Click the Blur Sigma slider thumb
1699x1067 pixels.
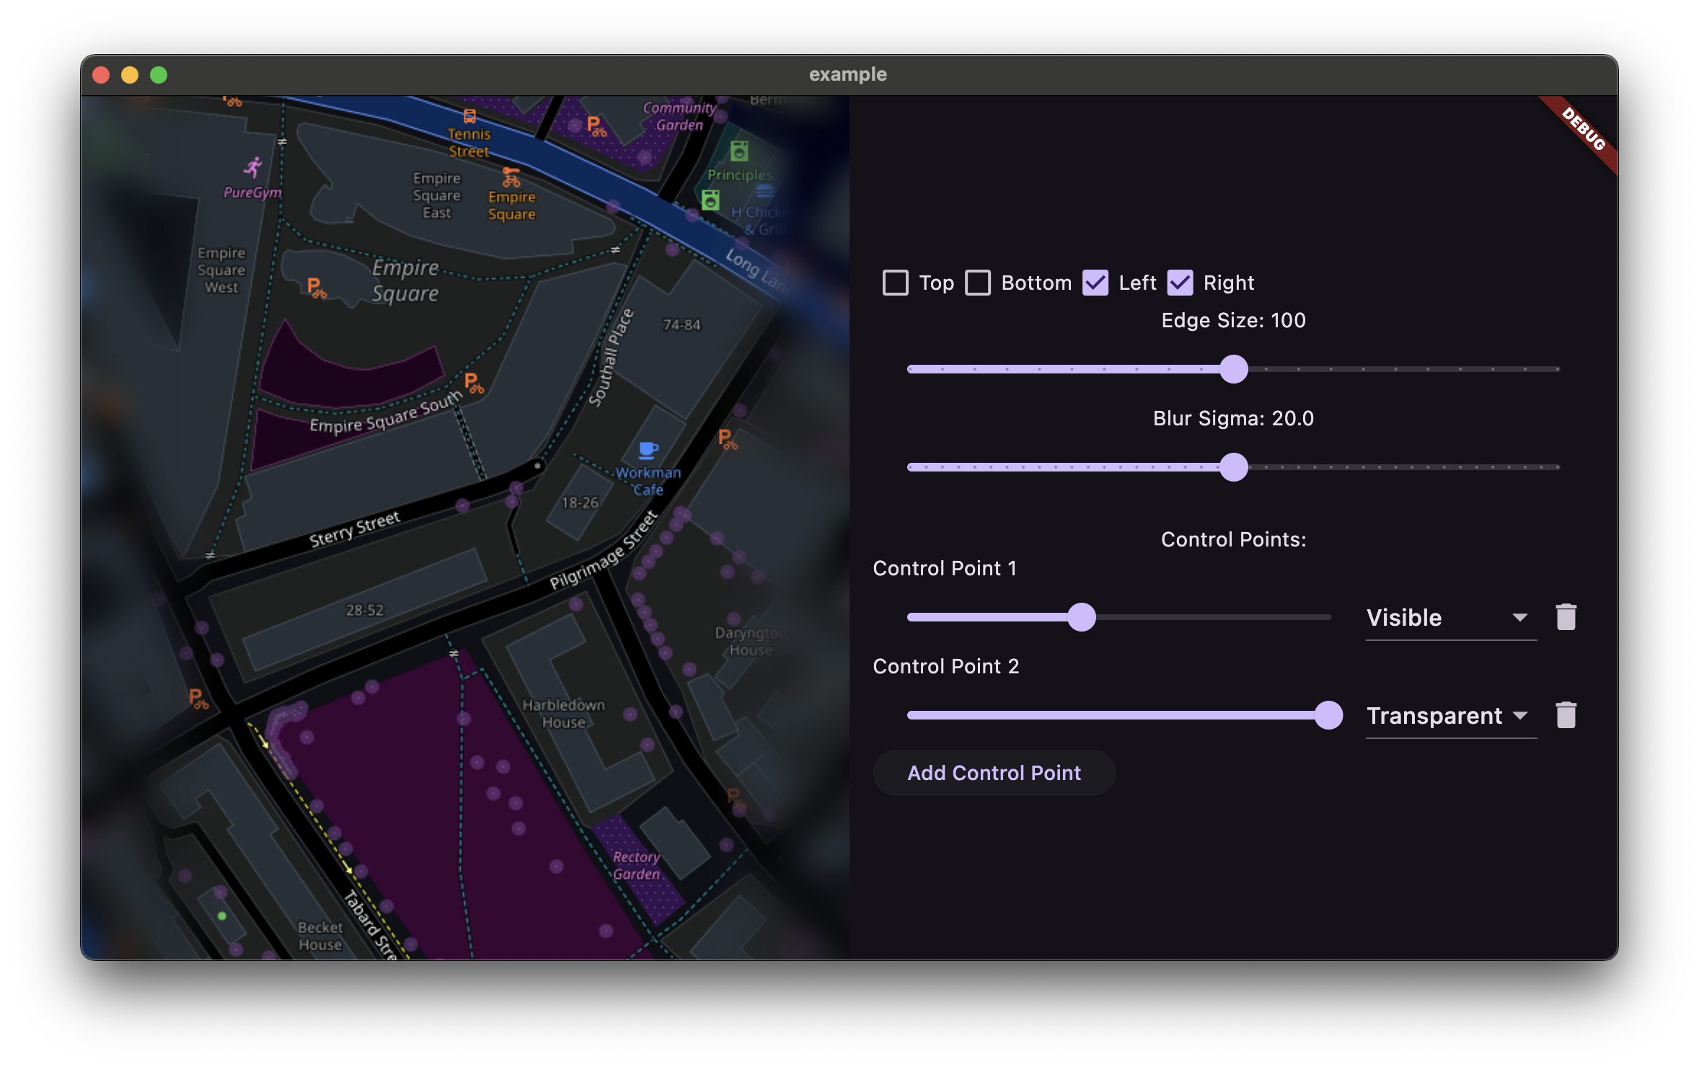(1234, 467)
